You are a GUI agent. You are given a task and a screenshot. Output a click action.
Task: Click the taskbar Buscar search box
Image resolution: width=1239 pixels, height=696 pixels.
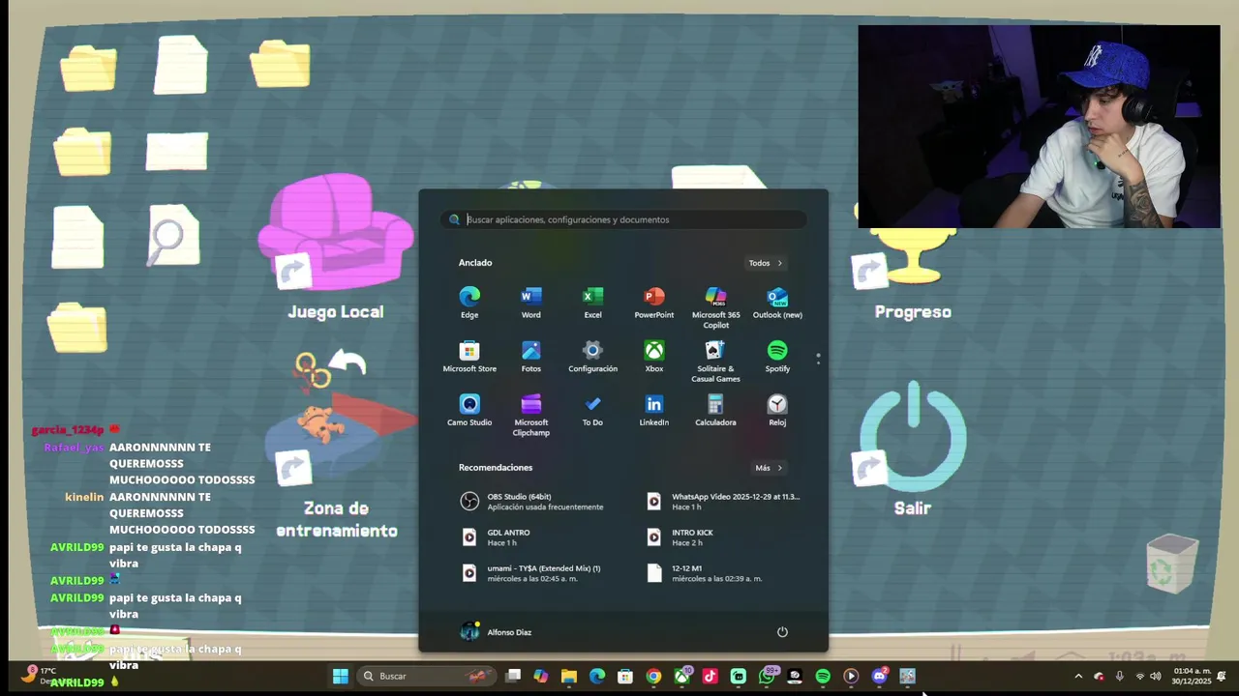pos(426,677)
